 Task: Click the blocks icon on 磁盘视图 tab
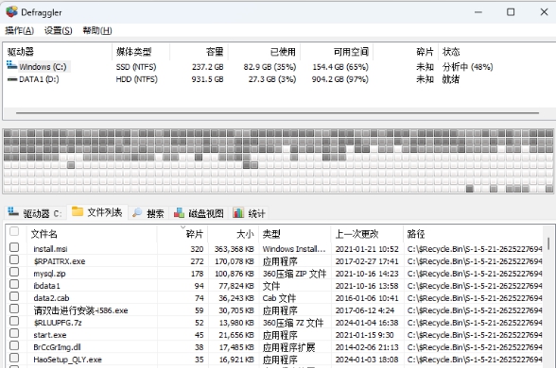(179, 213)
